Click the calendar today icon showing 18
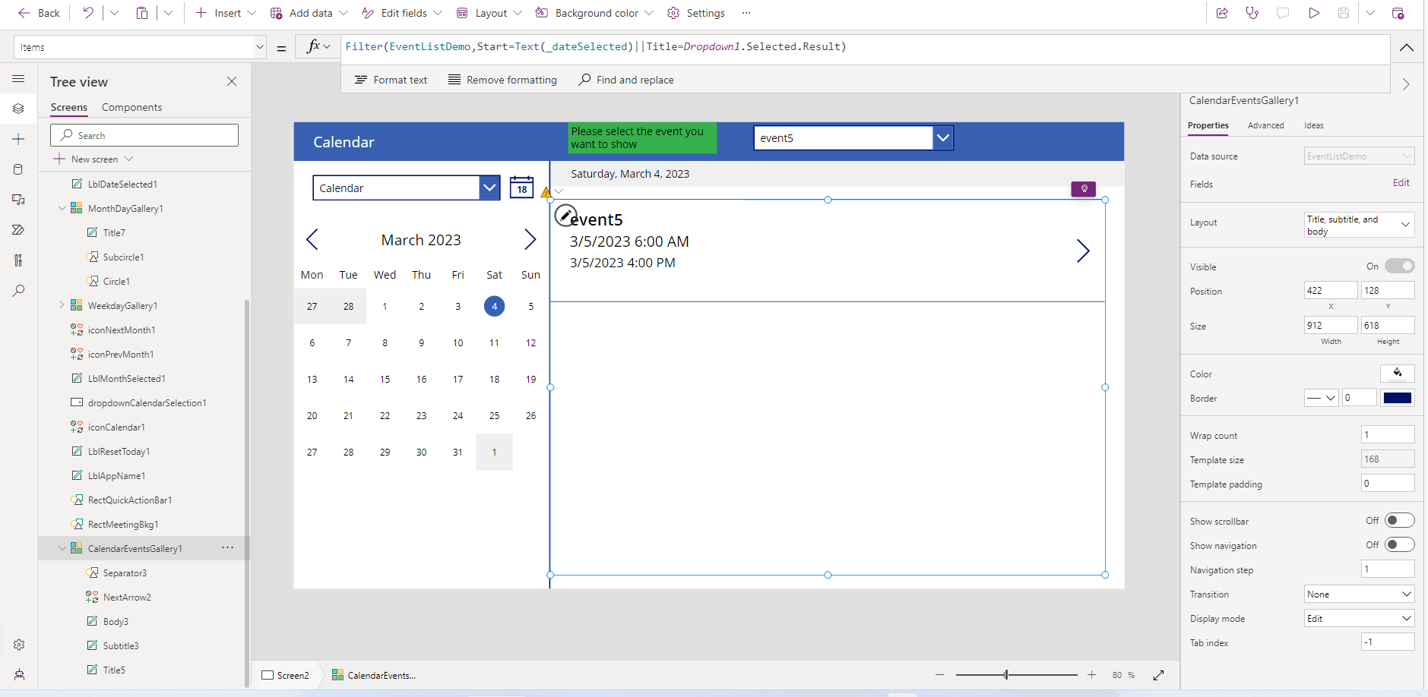Image resolution: width=1428 pixels, height=697 pixels. click(x=521, y=187)
